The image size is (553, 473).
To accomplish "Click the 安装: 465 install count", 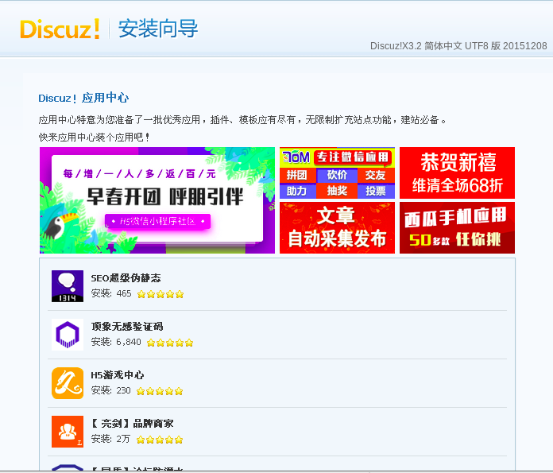I will (111, 293).
